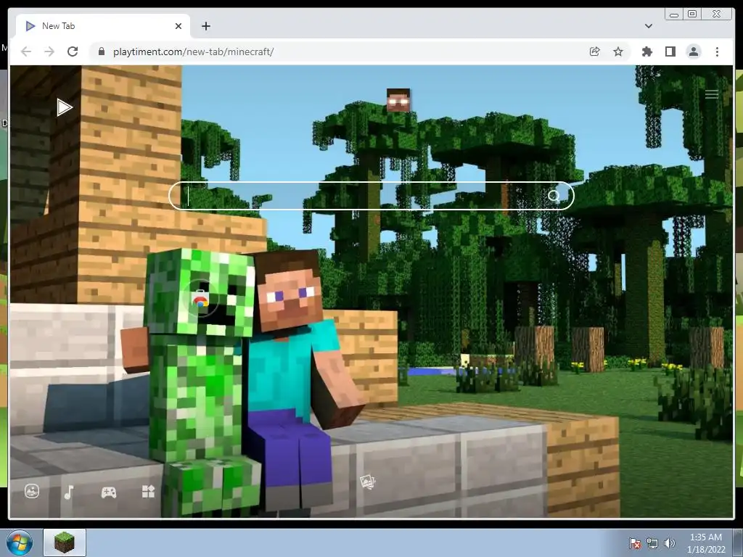Click the change background image icon
The width and height of the screenshot is (743, 557).
click(x=368, y=482)
